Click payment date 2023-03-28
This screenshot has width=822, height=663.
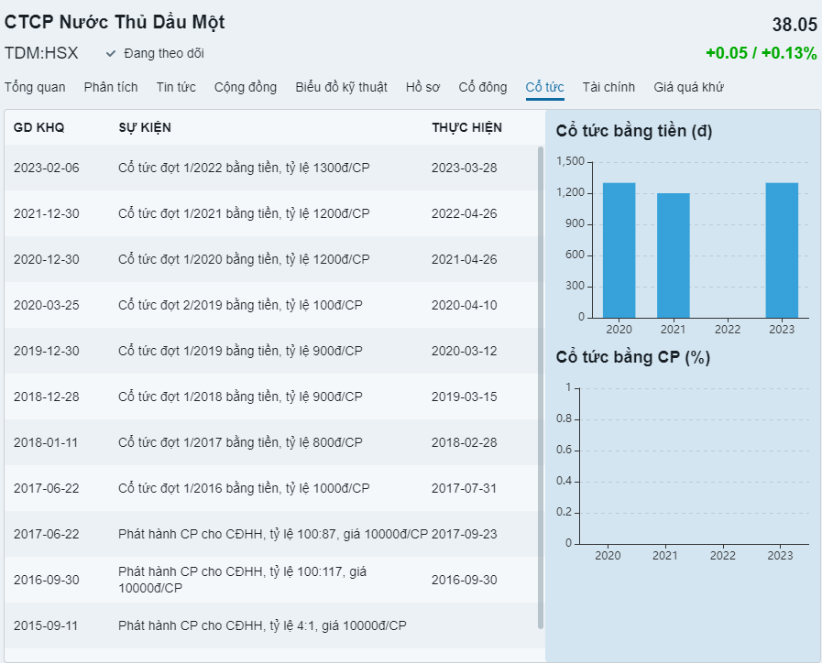[x=464, y=168]
